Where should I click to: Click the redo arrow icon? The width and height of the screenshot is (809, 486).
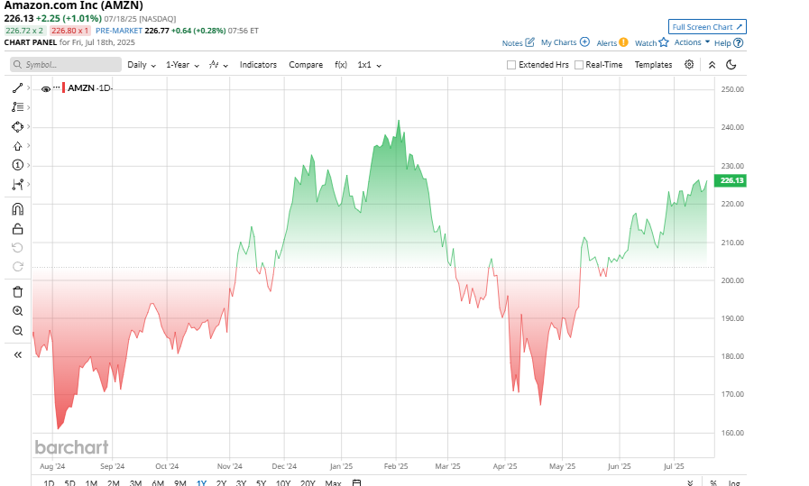(17, 267)
